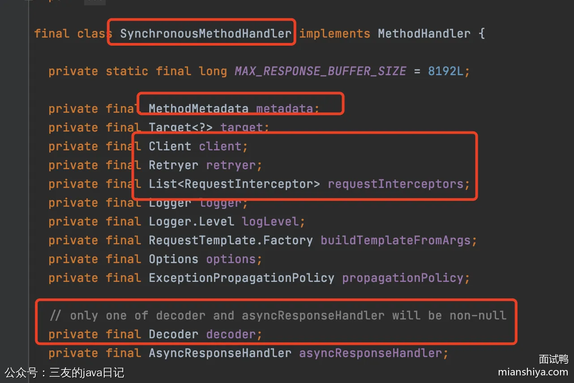This screenshot has height=383, width=574.
Task: Click the Options type name
Action: pos(173,259)
